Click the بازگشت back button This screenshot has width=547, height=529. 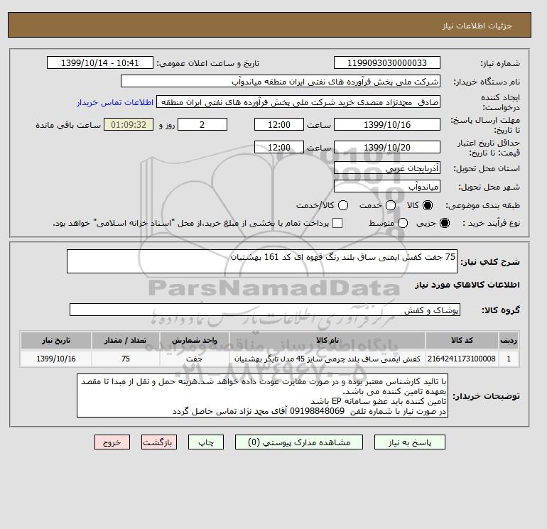tap(159, 442)
